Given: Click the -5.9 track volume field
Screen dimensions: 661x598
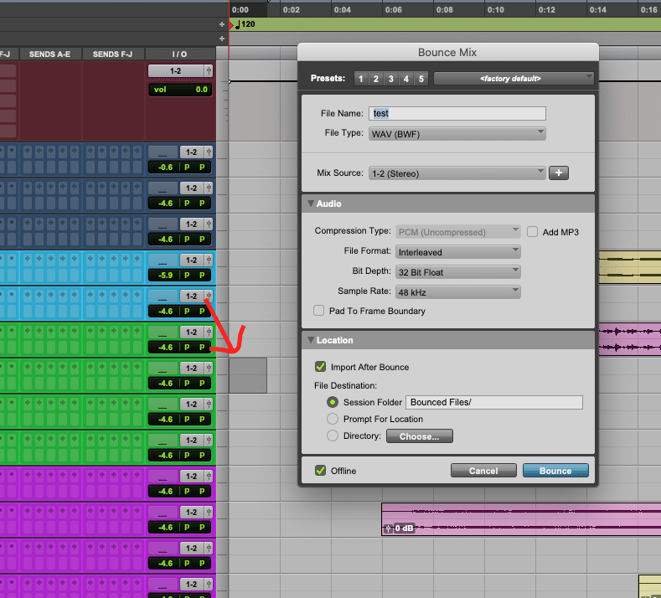Looking at the screenshot, I should 165,276.
